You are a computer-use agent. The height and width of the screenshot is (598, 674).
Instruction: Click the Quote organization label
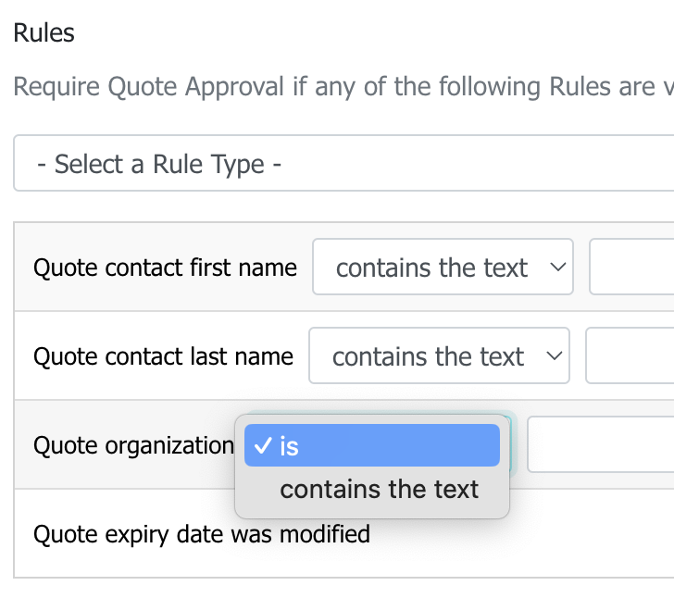click(133, 445)
